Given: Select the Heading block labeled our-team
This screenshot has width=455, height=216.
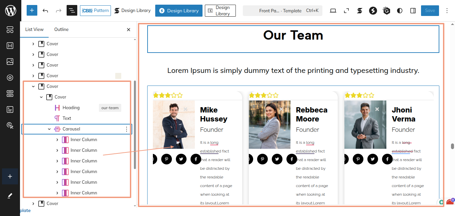Looking at the screenshot, I should coord(71,108).
